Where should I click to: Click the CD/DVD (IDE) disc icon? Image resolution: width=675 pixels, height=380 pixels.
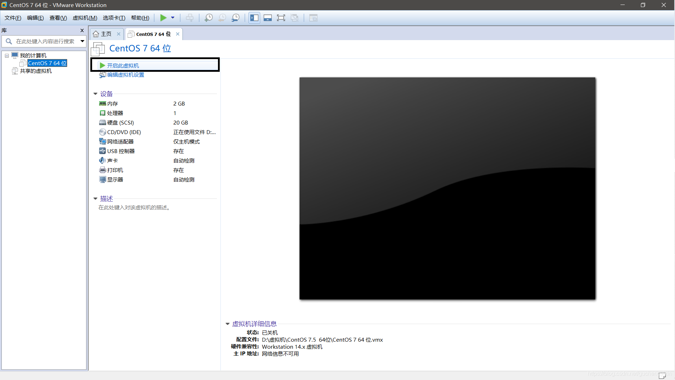pyautogui.click(x=102, y=132)
